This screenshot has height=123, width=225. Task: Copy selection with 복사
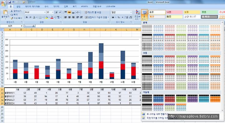coord(14,14)
